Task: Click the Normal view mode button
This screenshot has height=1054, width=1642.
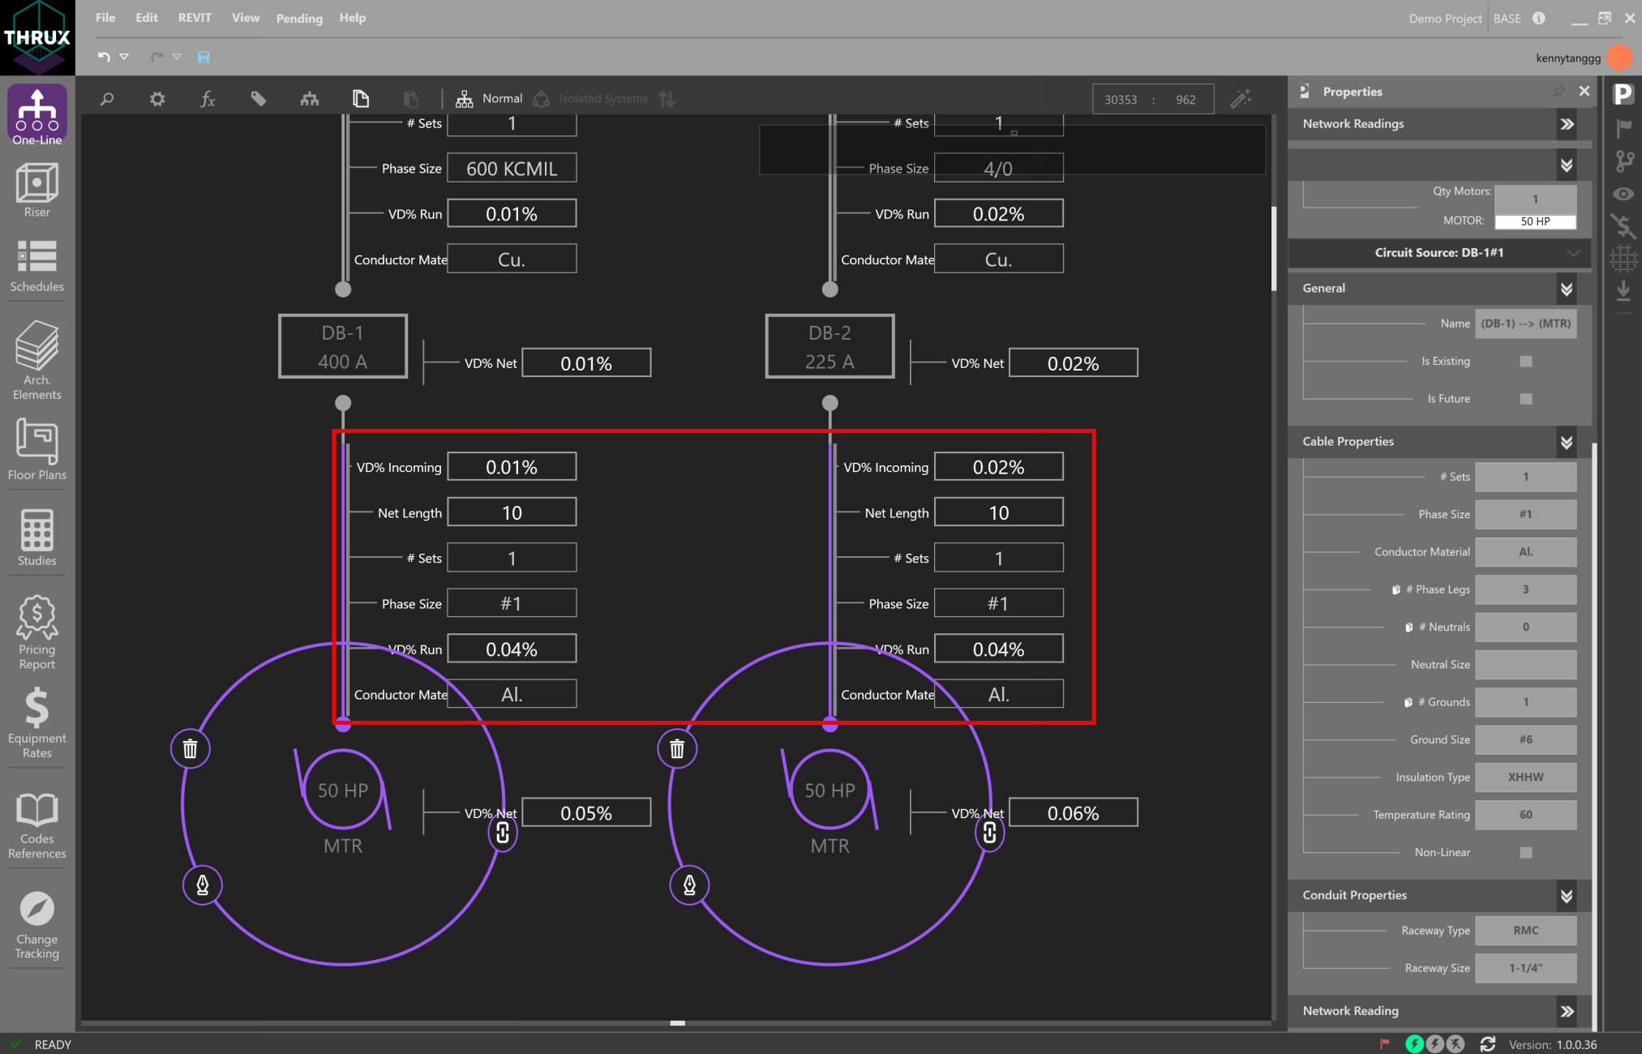Action: click(490, 99)
